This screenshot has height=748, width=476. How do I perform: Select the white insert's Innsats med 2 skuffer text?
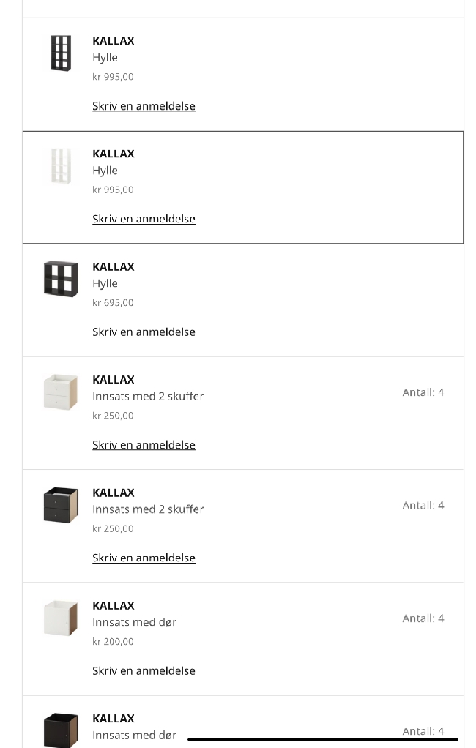coord(148,397)
